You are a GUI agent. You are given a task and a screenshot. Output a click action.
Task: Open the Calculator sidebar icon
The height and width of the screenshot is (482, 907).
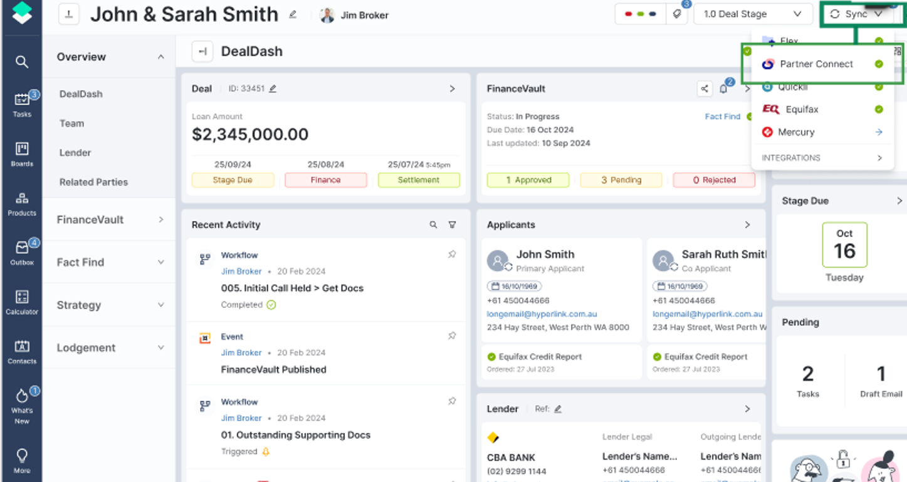pyautogui.click(x=22, y=302)
